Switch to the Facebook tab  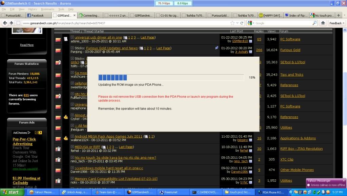[x=38, y=15]
